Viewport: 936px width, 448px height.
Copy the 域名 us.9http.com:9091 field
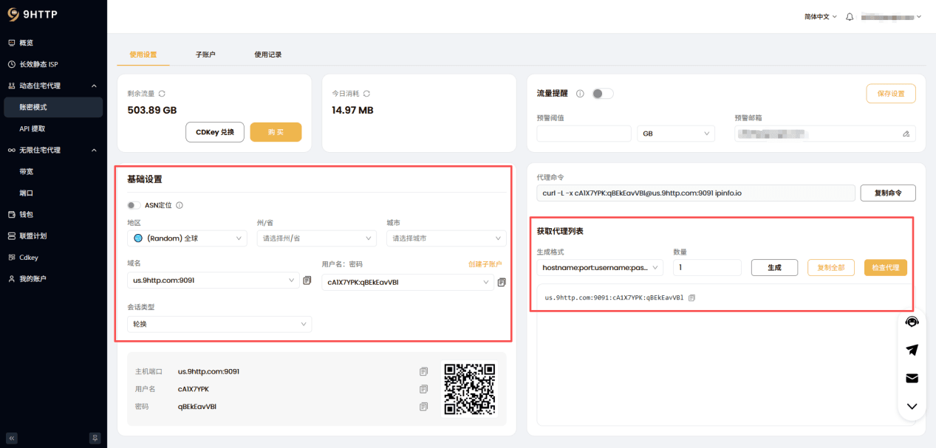307,280
